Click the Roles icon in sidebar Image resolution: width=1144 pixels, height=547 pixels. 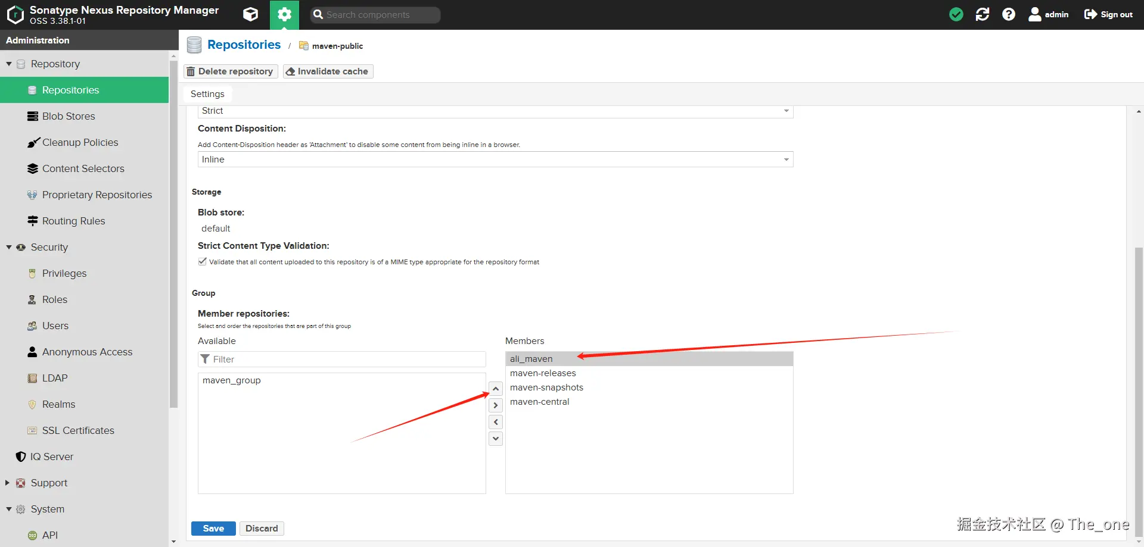pyautogui.click(x=32, y=299)
